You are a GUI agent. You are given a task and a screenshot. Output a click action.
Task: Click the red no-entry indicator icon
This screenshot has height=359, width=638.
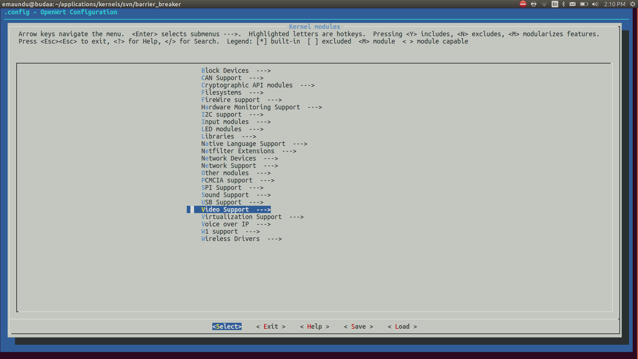523,4
